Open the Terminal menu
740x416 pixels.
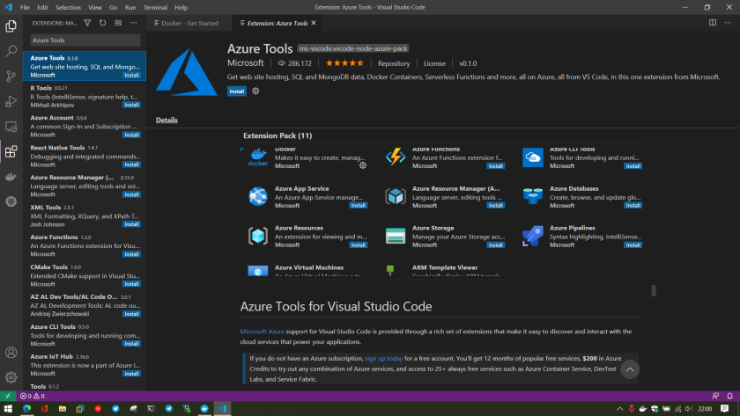pyautogui.click(x=155, y=7)
